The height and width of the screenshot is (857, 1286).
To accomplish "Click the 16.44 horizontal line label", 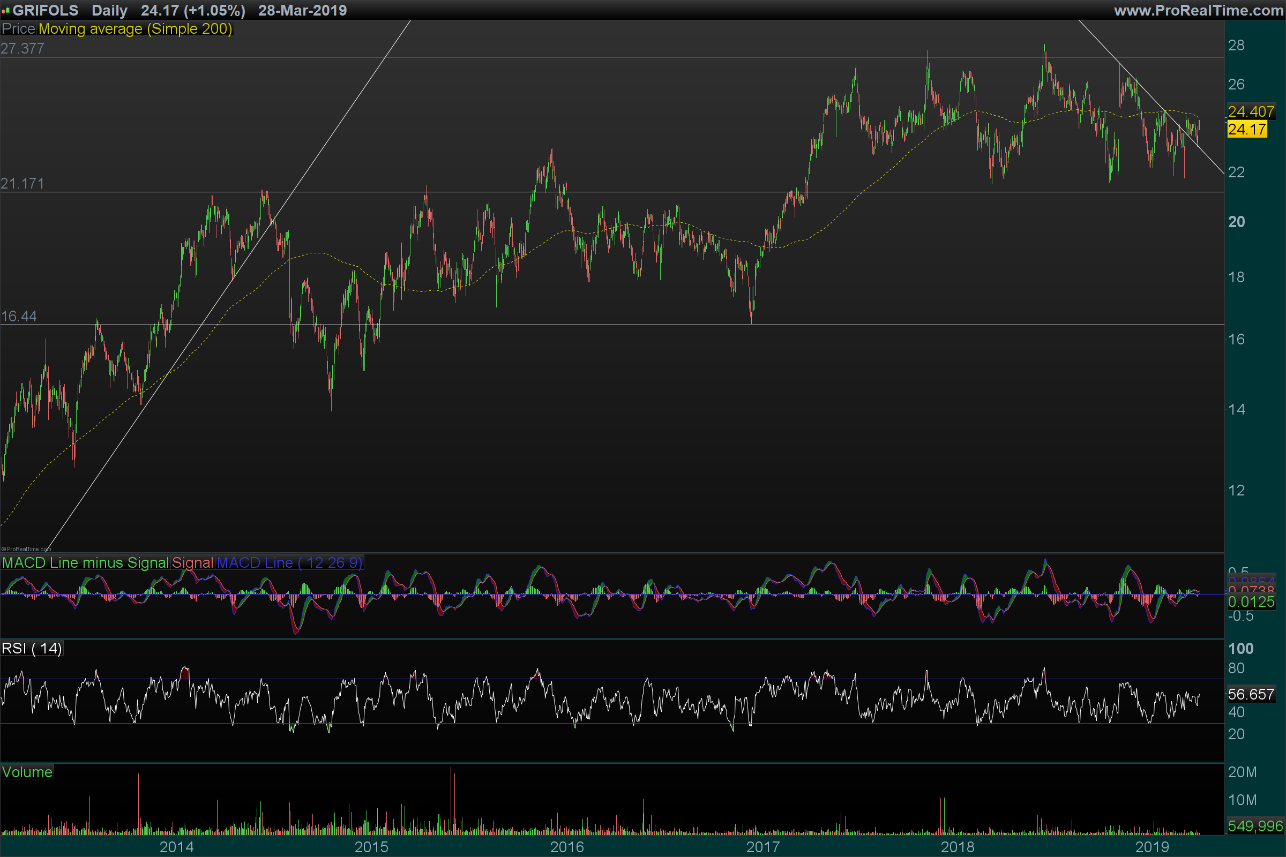I will coord(19,317).
